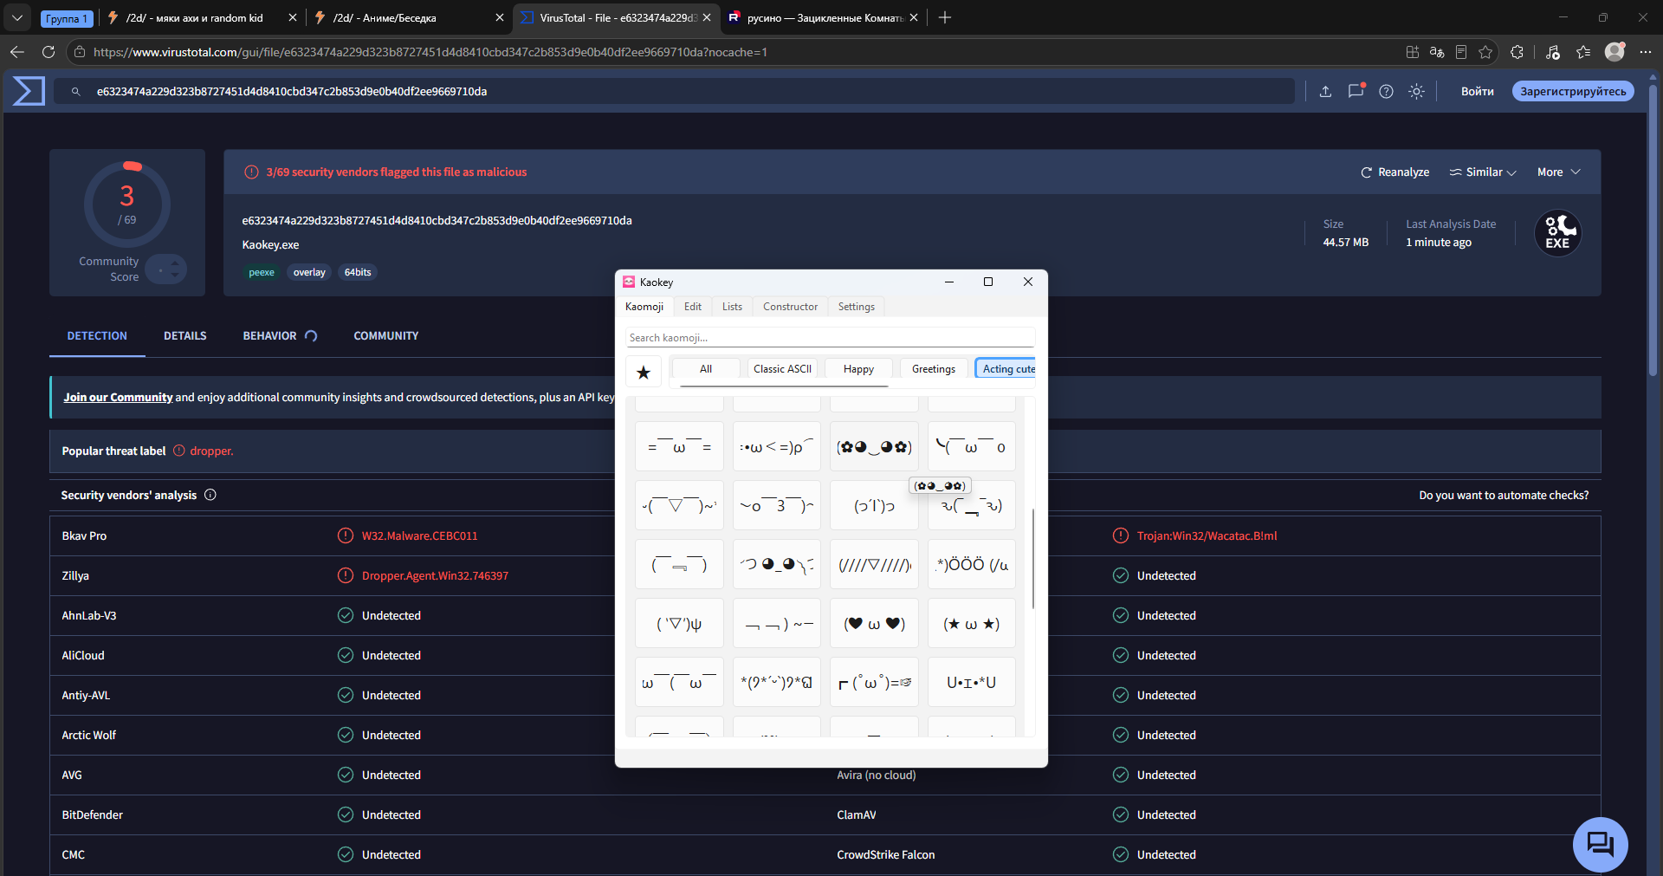The width and height of the screenshot is (1663, 876).
Task: Follow the 'Join our Community' link
Action: [118, 398]
